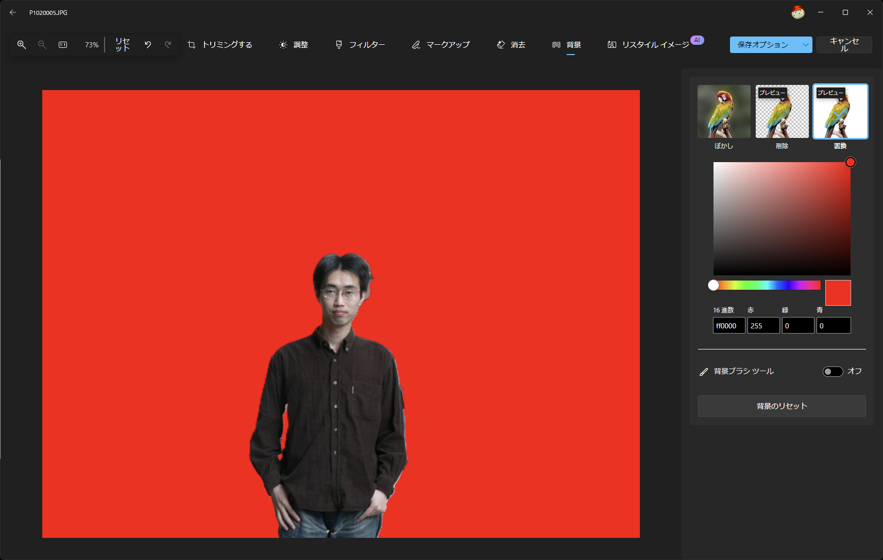Select the 削除 remove background thumbnail
Screen dimensions: 883x560
point(782,111)
